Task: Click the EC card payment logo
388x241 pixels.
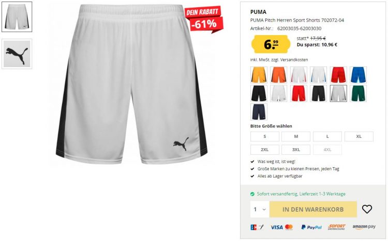Action: click(x=257, y=227)
